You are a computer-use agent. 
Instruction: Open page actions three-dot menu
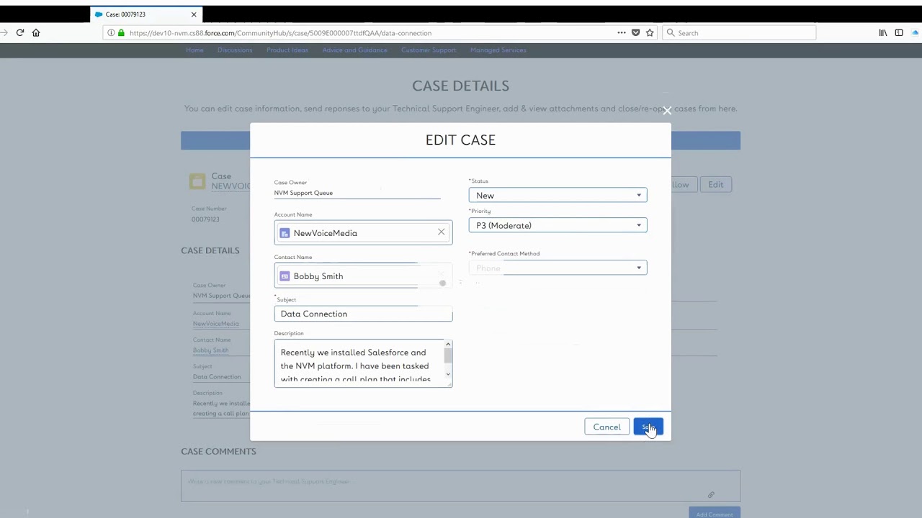coord(622,32)
